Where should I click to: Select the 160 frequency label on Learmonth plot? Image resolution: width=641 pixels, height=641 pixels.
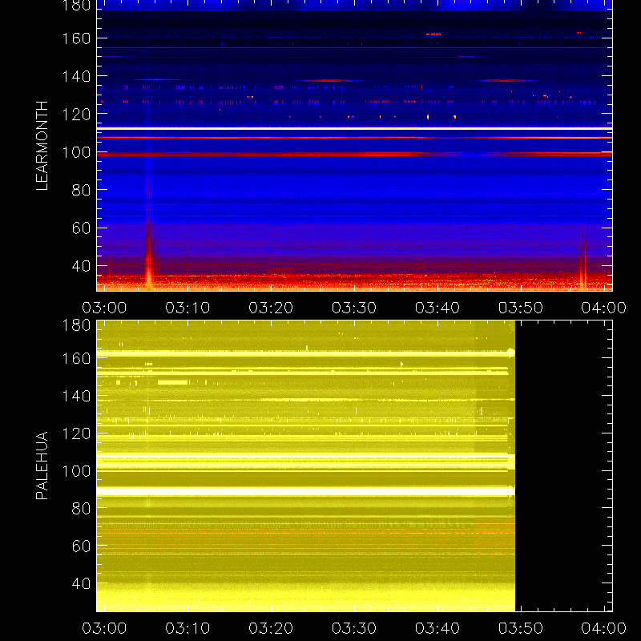76,38
